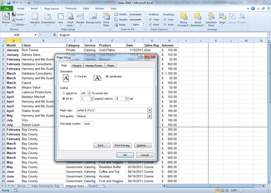Adjust percent normal size spinner

pos(89,93)
